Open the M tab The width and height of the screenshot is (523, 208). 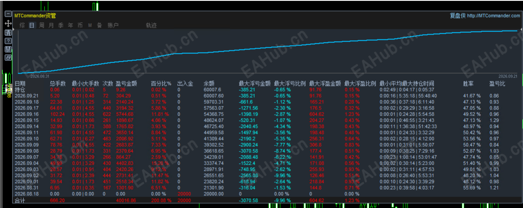[x=90, y=25]
